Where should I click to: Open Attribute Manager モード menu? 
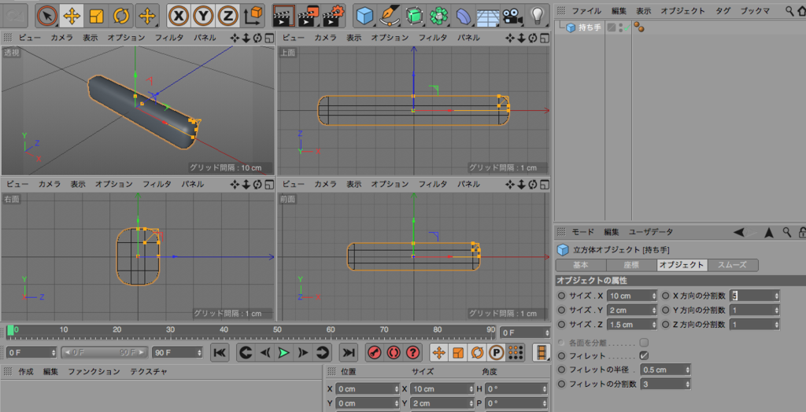(x=583, y=232)
